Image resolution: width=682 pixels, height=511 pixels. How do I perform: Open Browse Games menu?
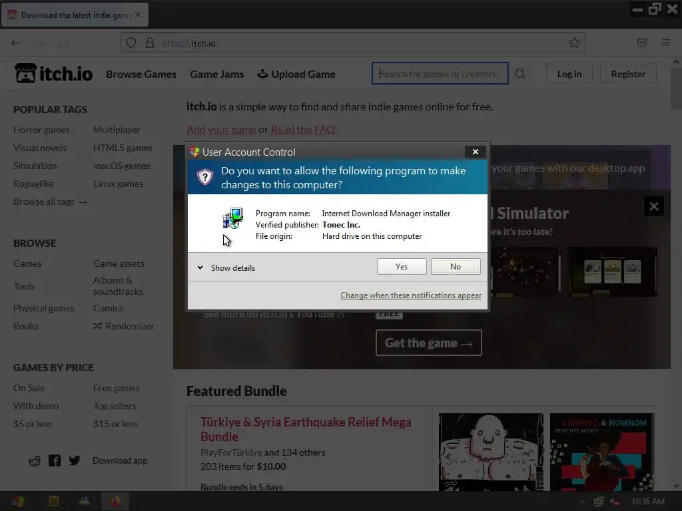pyautogui.click(x=141, y=75)
